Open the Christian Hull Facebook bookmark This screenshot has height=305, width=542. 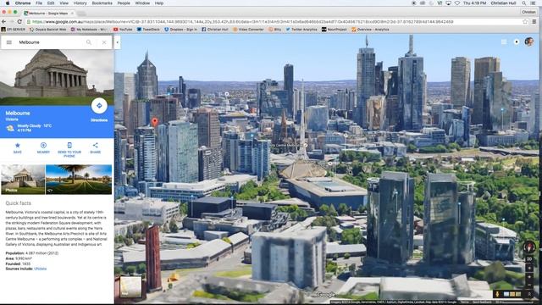(214, 30)
